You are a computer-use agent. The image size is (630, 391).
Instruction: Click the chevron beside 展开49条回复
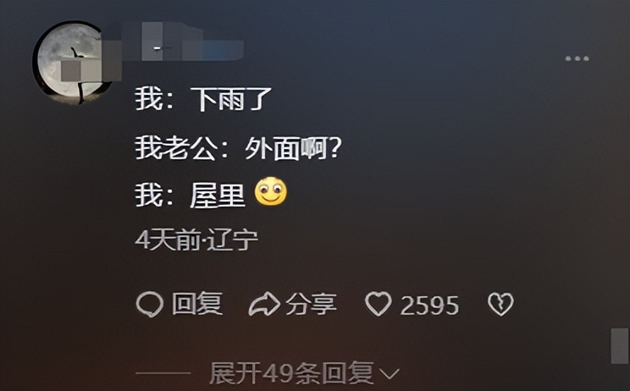(x=390, y=375)
